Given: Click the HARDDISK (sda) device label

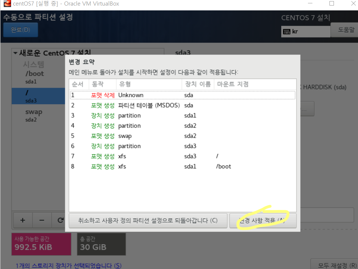Looking at the screenshot, I should pos(324,87).
